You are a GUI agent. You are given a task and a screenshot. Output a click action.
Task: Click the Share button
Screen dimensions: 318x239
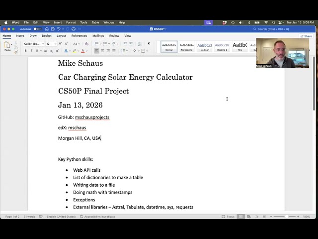tap(306, 36)
